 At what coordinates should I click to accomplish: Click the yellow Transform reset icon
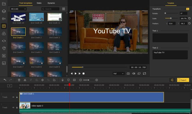tap(188, 9)
